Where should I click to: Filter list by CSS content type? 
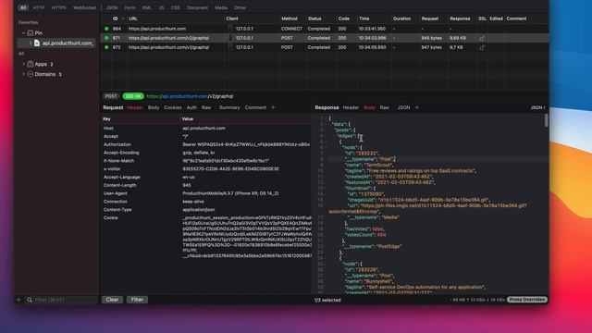click(175, 7)
